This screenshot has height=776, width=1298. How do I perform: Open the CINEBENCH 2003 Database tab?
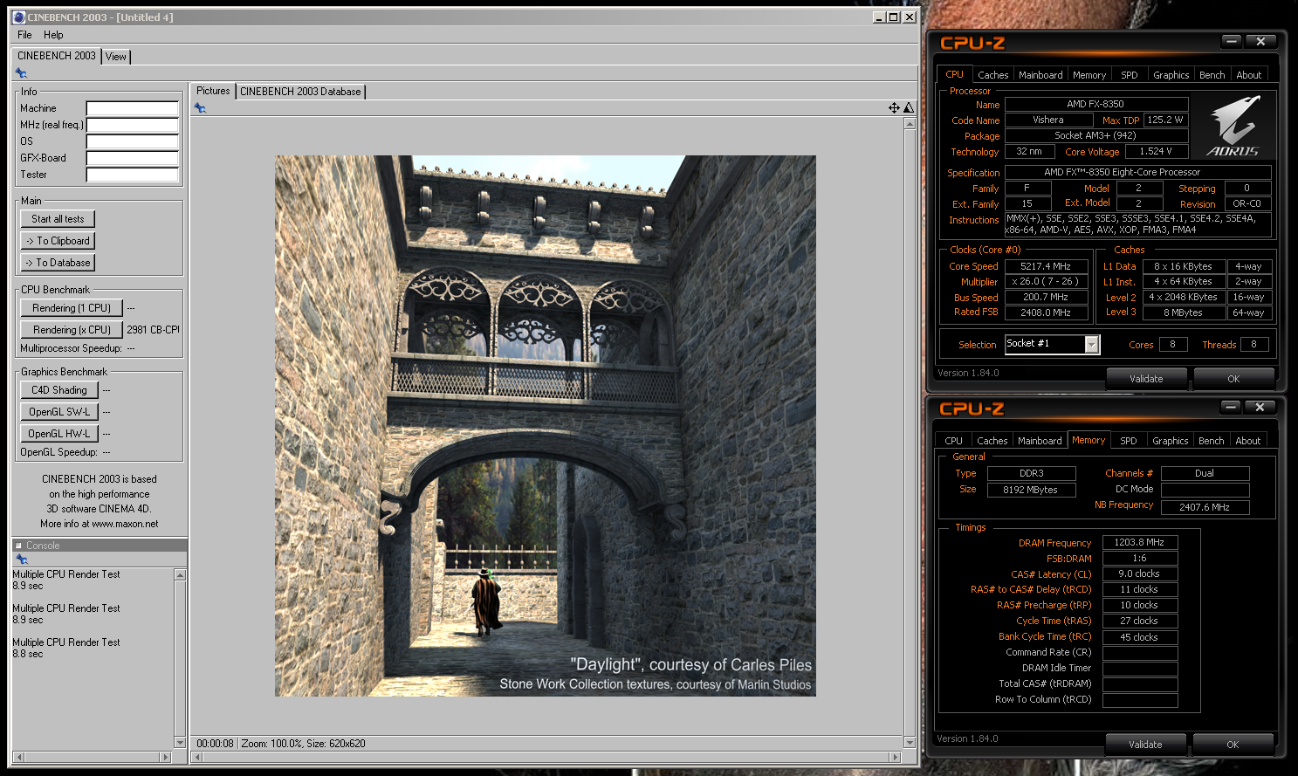[x=300, y=92]
